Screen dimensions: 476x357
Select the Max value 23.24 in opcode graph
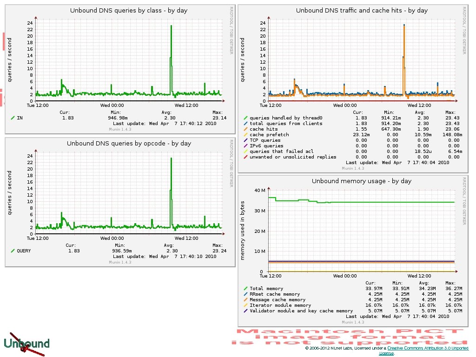(219, 251)
